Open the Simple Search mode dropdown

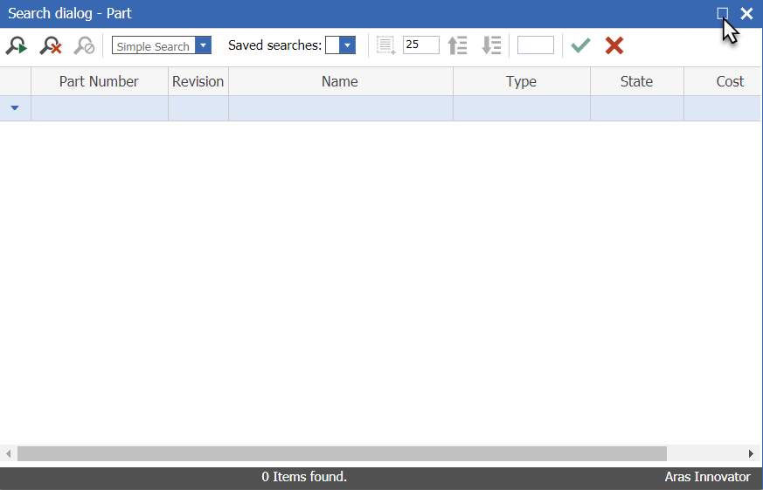tap(203, 45)
